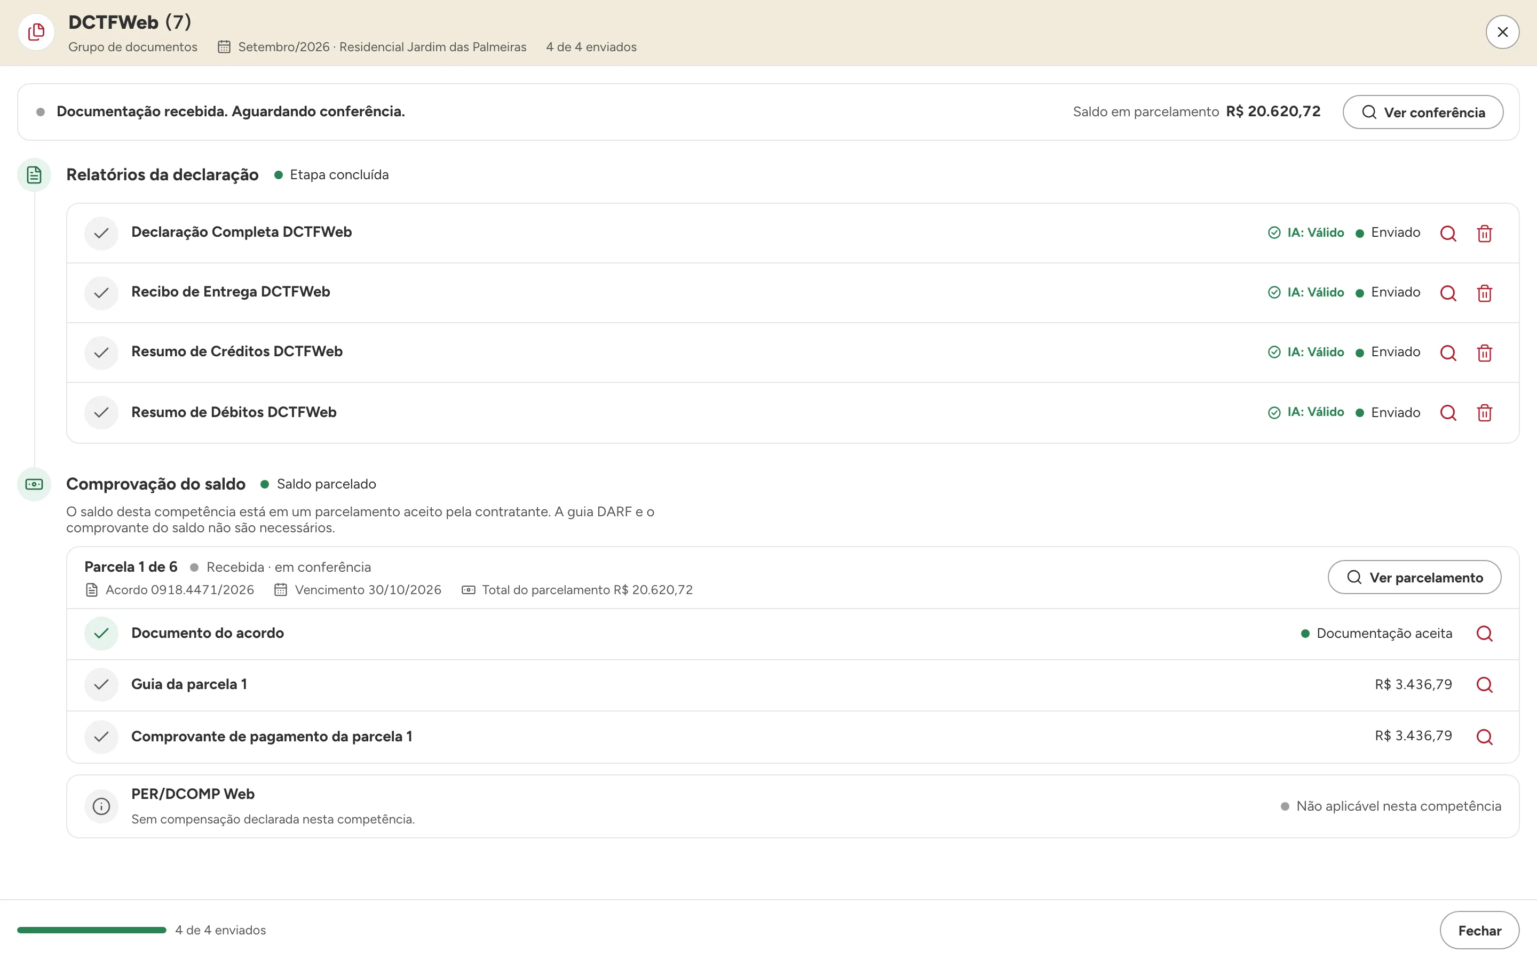Remove Recibo de Entrega DCTFWeb with trash icon

(1484, 293)
